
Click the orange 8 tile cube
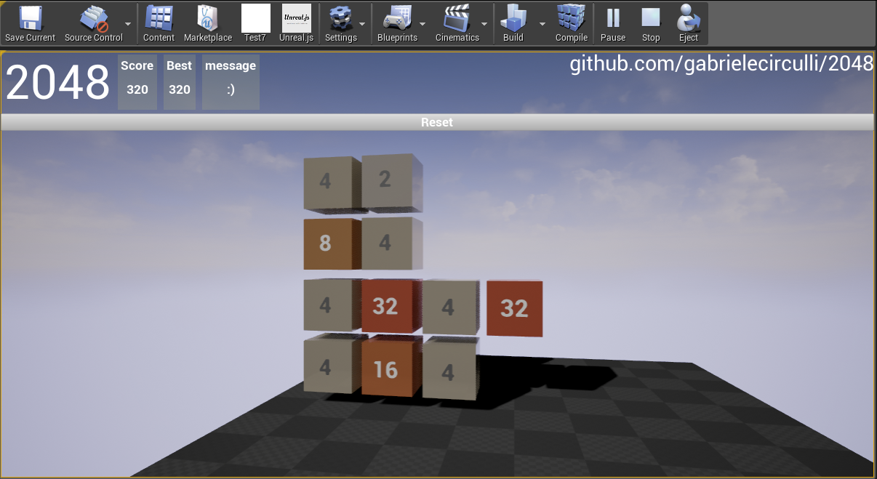pos(332,243)
